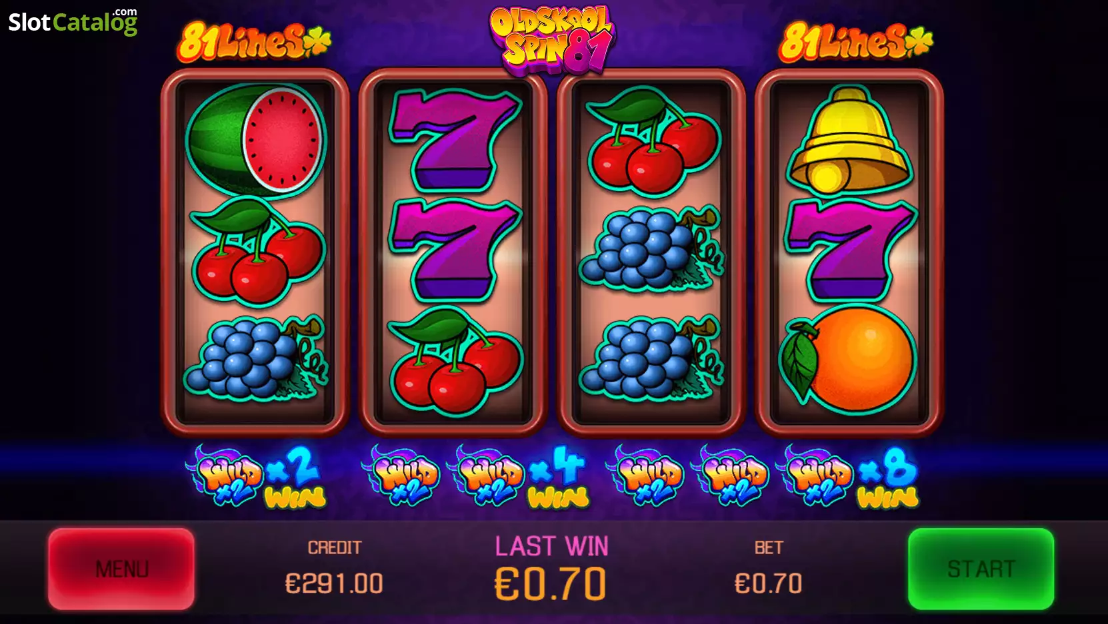Select the golden bell symbol on the fourth reel
The width and height of the screenshot is (1108, 624).
(849, 139)
